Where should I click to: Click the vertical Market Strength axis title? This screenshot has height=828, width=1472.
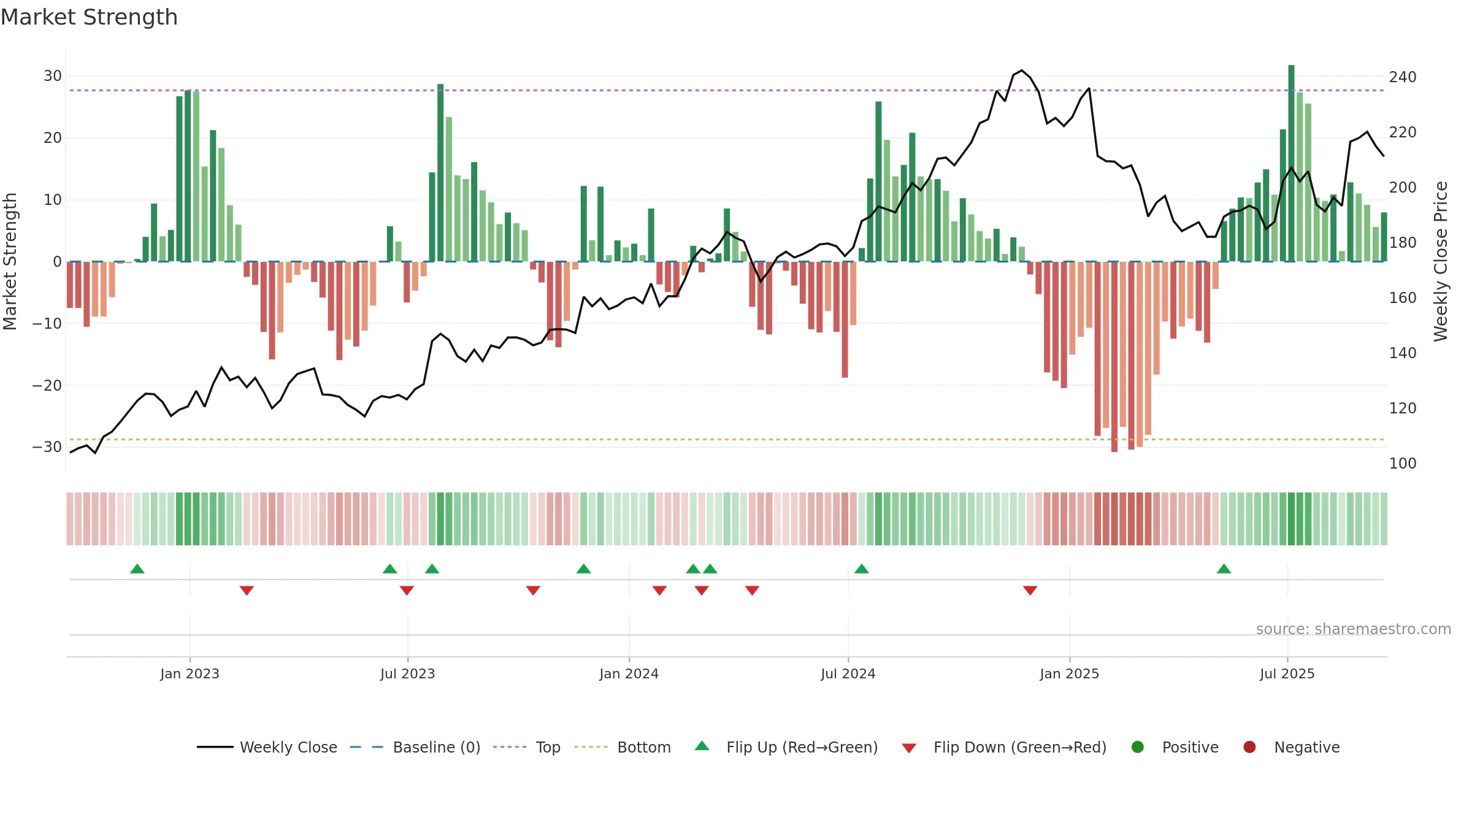(x=10, y=261)
